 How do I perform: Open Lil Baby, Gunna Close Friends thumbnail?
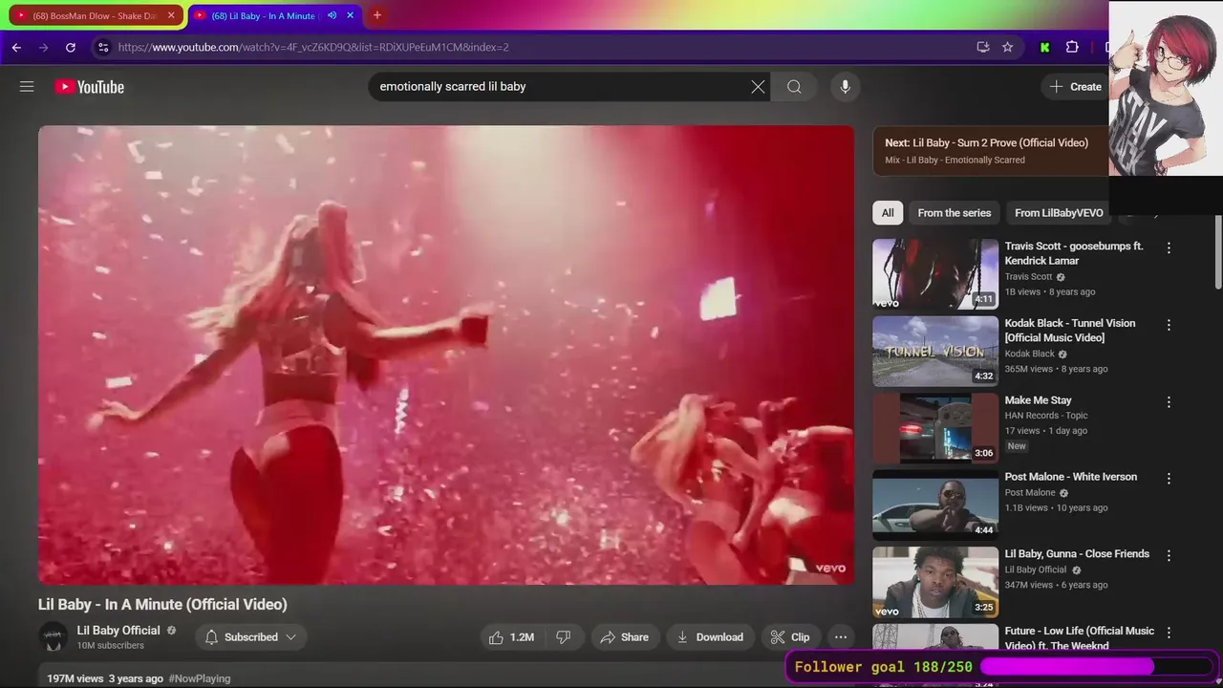[935, 583]
